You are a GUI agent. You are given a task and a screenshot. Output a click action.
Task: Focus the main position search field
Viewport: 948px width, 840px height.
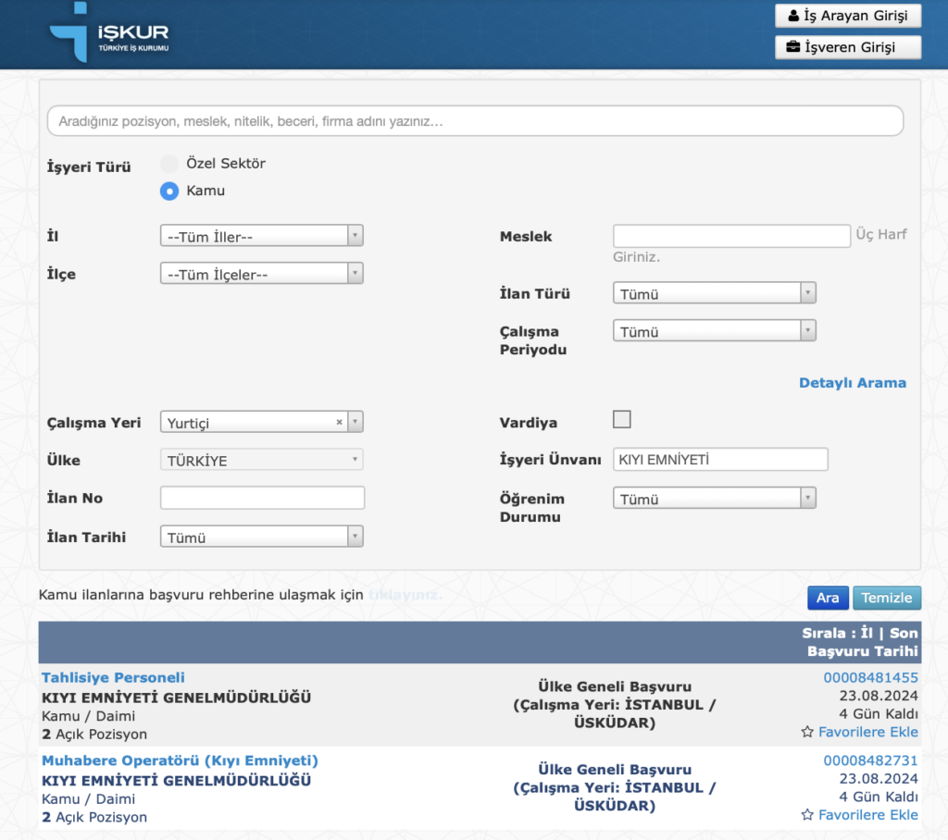coord(475,121)
